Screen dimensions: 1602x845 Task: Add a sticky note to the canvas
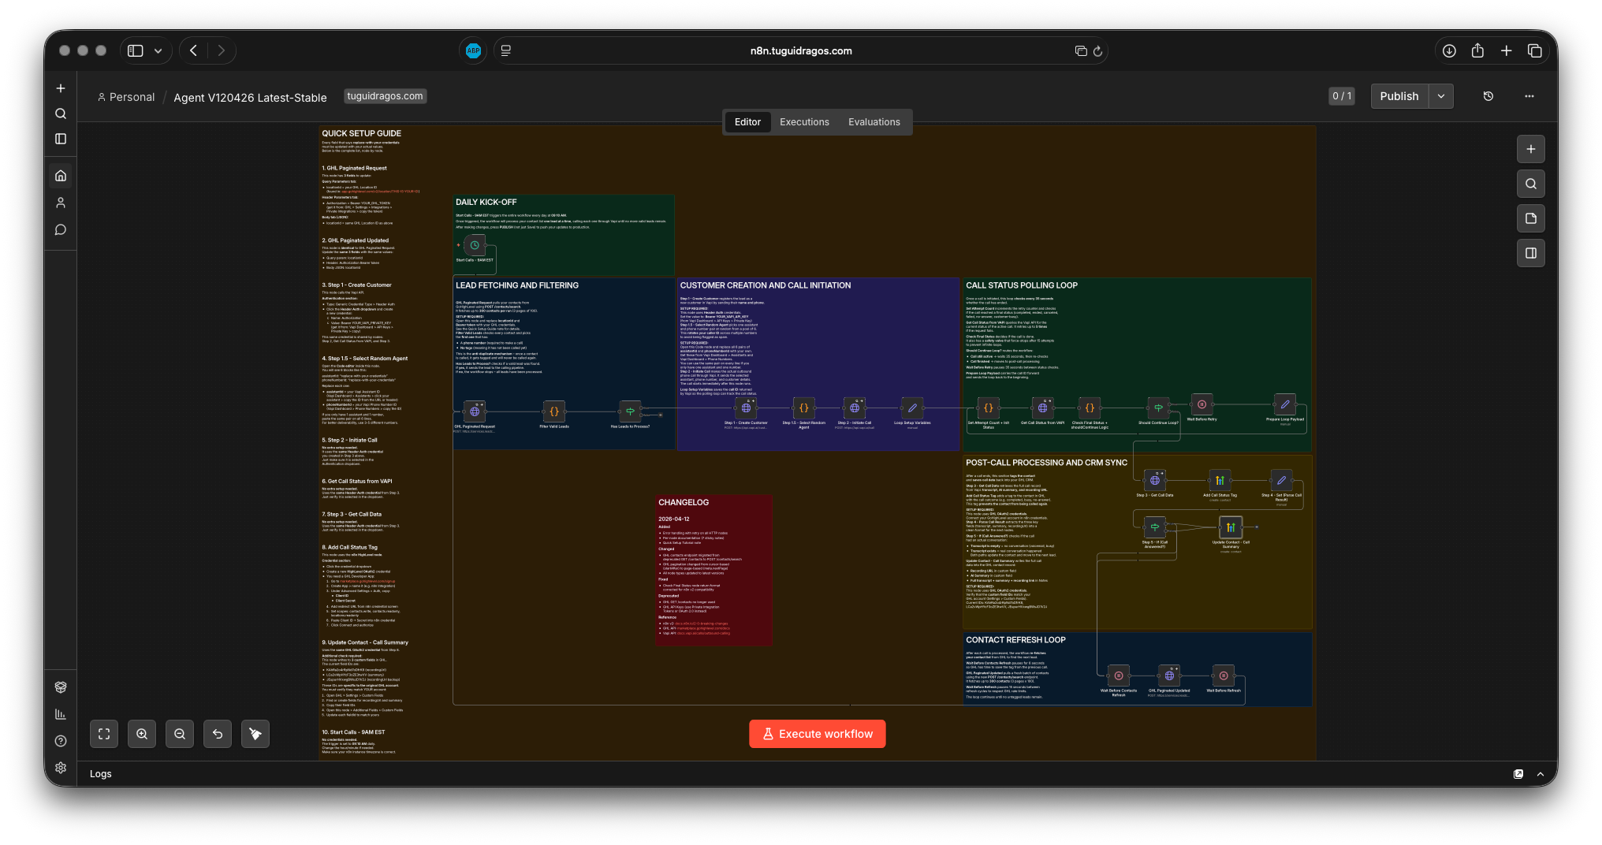pos(1531,218)
